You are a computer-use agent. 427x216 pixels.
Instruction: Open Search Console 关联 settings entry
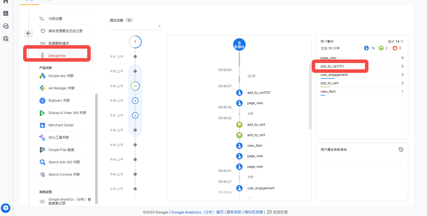click(64, 174)
